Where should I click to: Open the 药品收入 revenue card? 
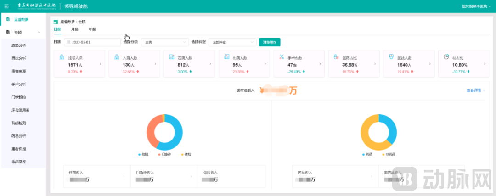[335, 176]
